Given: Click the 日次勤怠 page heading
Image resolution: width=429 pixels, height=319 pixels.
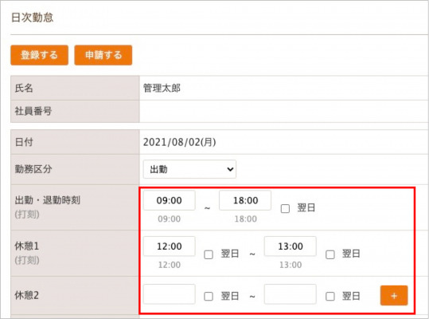Looking at the screenshot, I should click(x=33, y=18).
